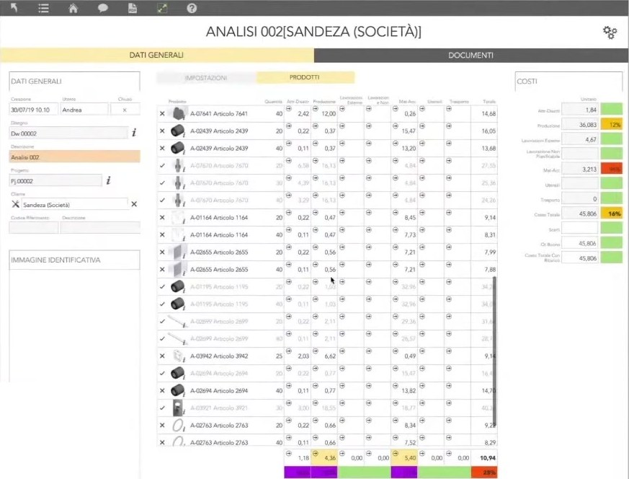Clear the Sandeza (Società) client field
The width and height of the screenshot is (629, 479).
pyautogui.click(x=134, y=204)
